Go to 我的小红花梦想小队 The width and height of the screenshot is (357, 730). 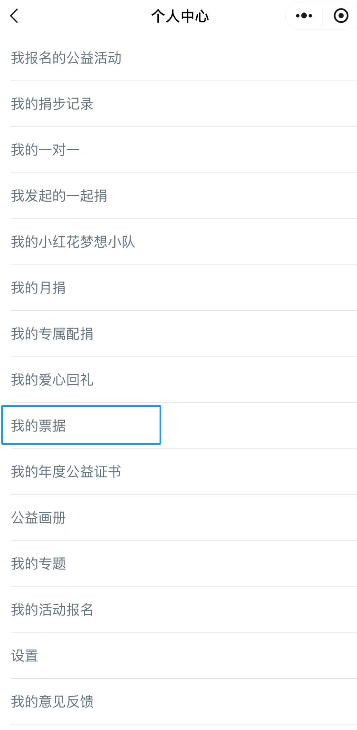tap(73, 242)
